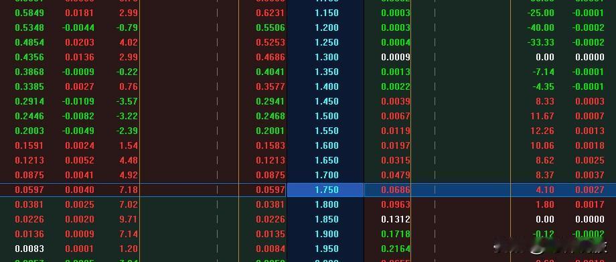Select strike price 1.950
Screen dimensions: 616x262
[x=327, y=249]
